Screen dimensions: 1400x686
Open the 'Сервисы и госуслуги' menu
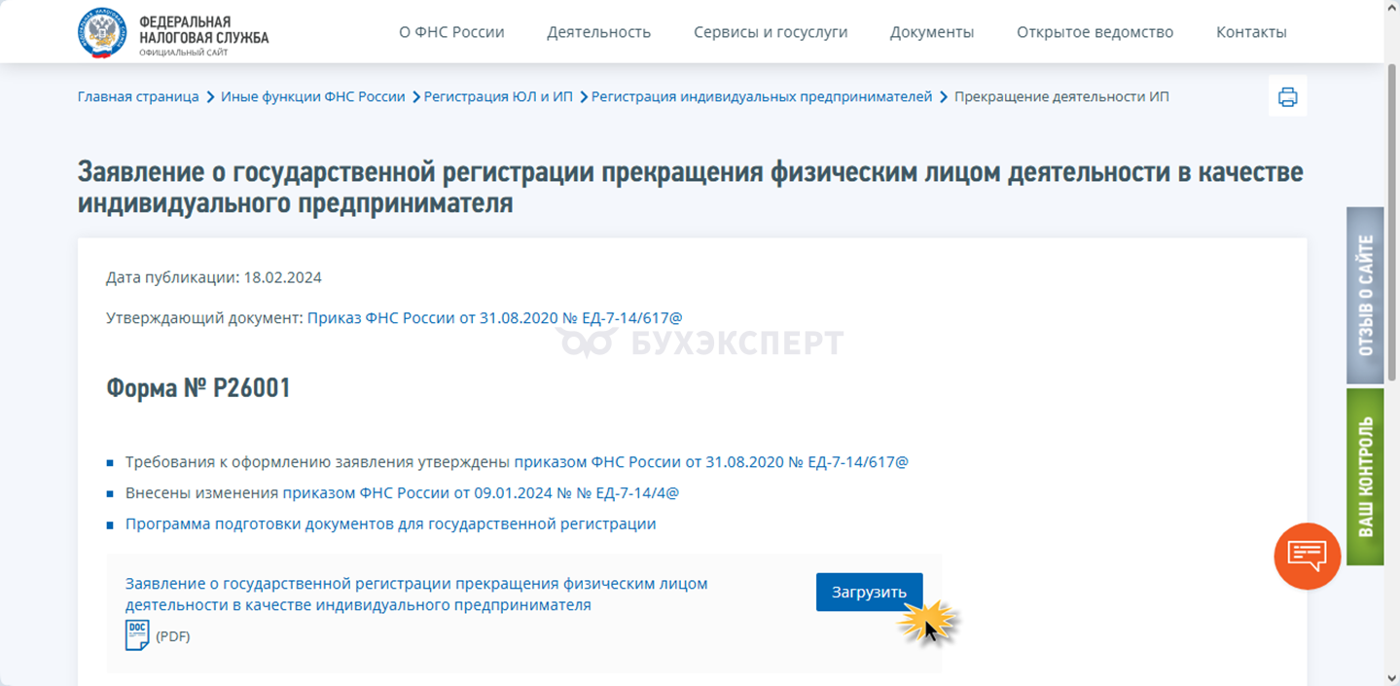tap(771, 32)
